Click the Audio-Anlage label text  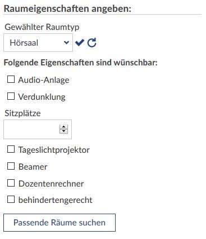pyautogui.click(x=44, y=80)
